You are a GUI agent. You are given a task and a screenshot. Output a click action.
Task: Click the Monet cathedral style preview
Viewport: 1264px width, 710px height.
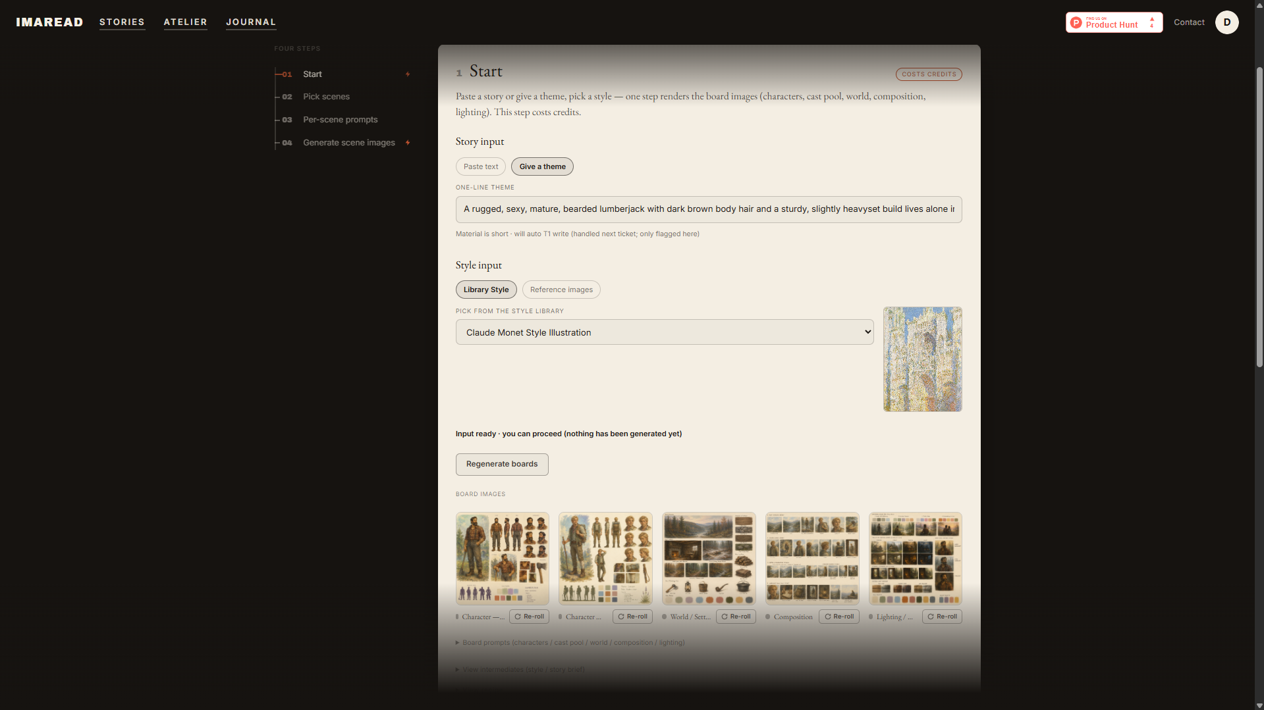922,359
